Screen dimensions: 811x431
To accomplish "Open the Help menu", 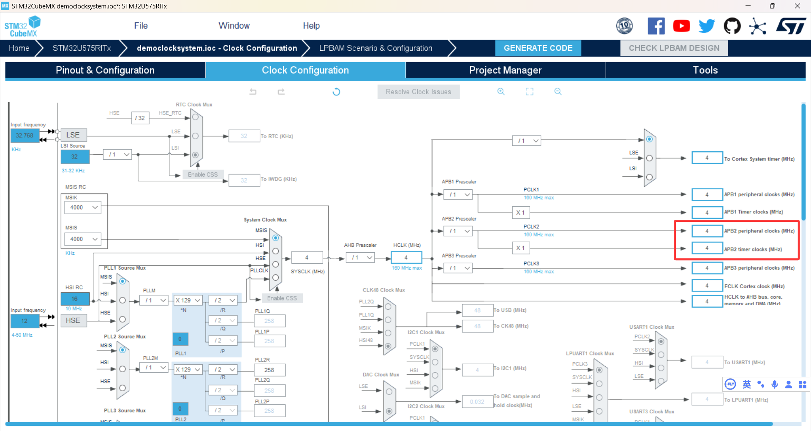I will point(311,26).
